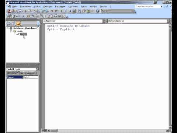Collapse the Database1 project node
Screen dimensions: 177x133
tap(8, 28)
